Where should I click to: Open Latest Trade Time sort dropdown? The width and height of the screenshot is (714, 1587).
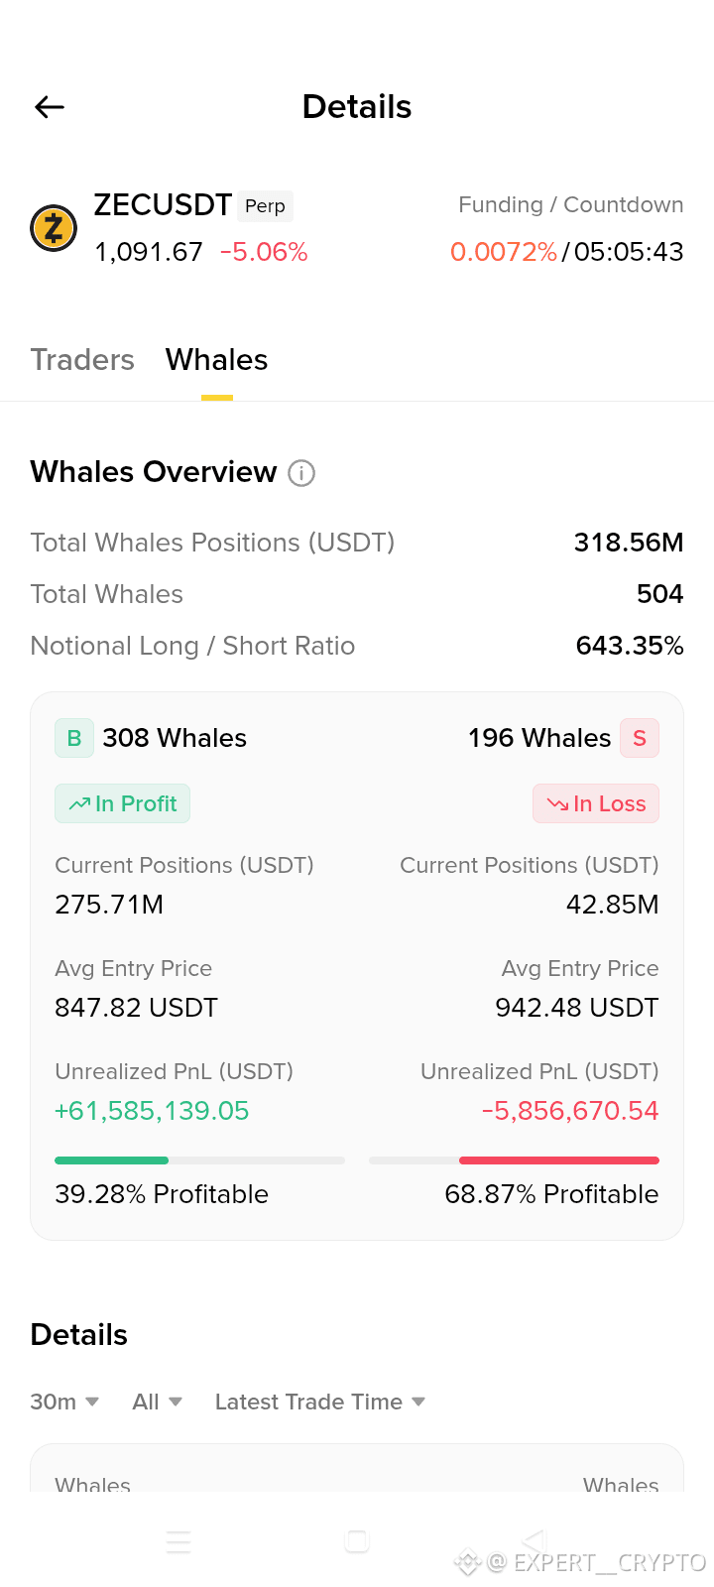(320, 1402)
